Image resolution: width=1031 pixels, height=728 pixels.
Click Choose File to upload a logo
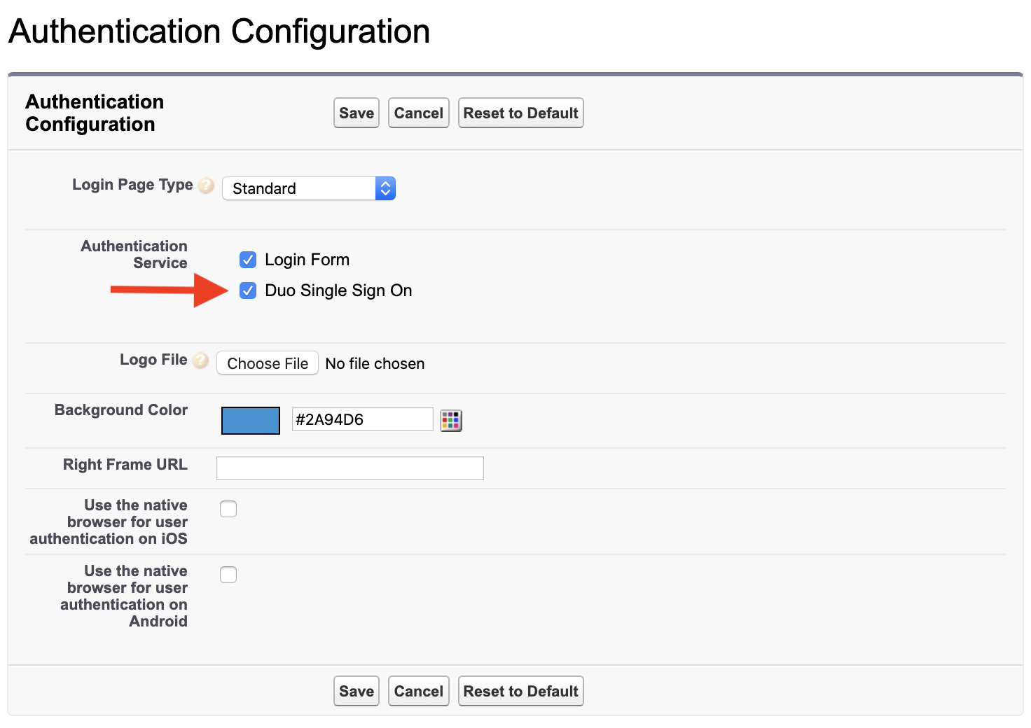[x=267, y=363]
